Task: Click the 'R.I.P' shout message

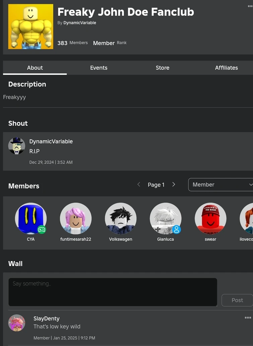Action: (x=35, y=151)
